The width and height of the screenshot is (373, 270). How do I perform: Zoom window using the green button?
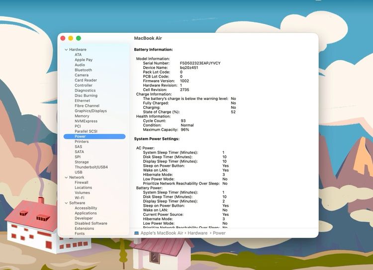click(79, 38)
